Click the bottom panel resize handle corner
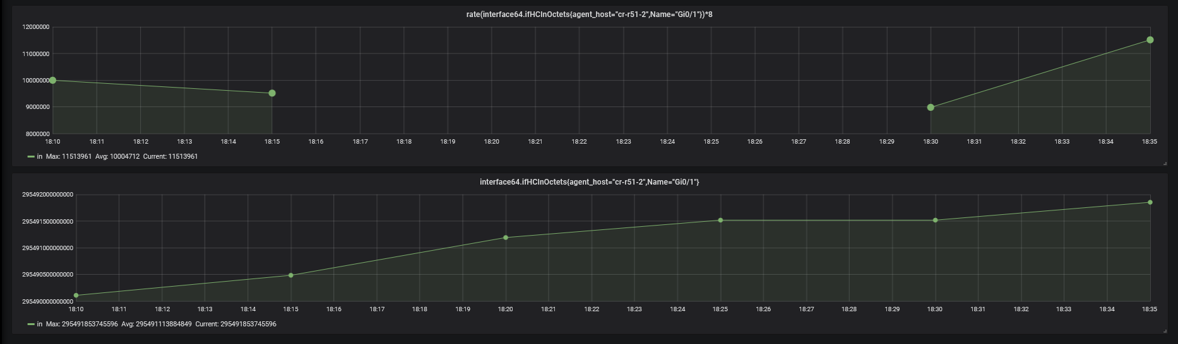 point(1165,331)
